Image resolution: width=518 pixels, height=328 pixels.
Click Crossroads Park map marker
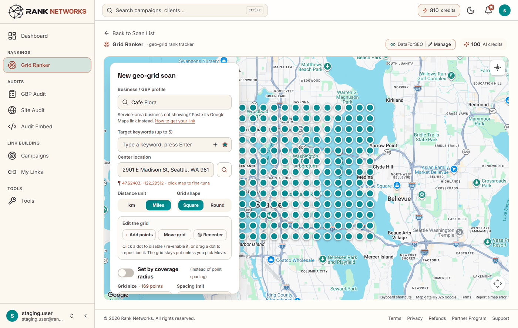[477, 183]
